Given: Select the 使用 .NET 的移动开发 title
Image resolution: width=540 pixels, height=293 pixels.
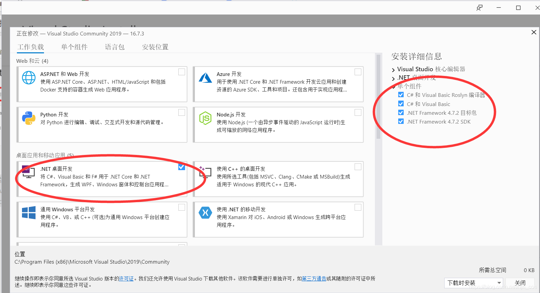Looking at the screenshot, I should click(241, 209).
